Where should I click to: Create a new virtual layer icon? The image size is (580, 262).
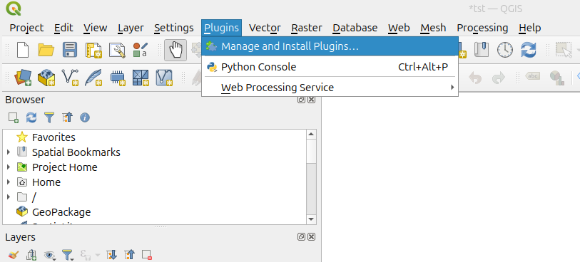click(x=164, y=78)
